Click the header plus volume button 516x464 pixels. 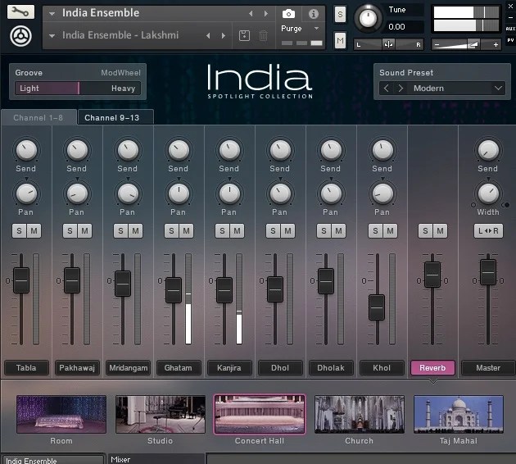496,44
